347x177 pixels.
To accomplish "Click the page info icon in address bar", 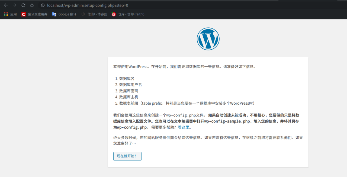I will (43, 5).
